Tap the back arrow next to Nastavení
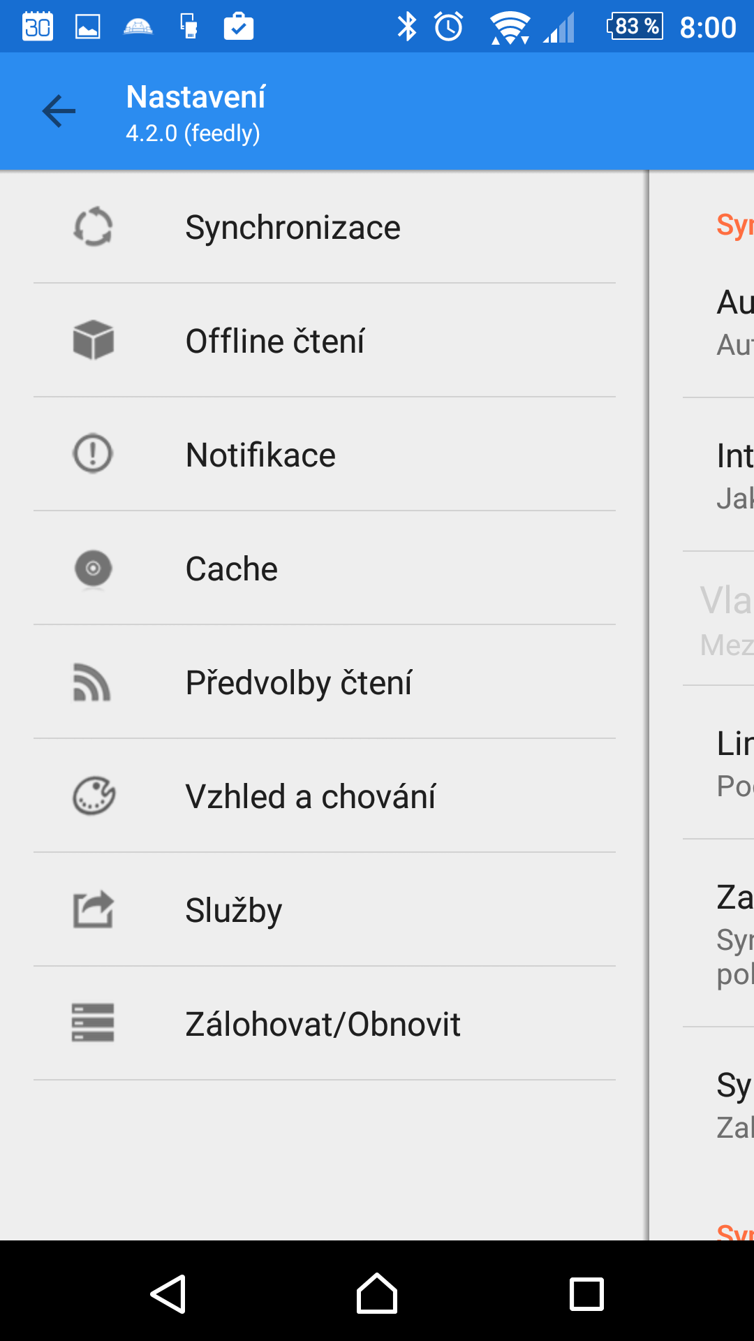754x1341 pixels. coord(59,111)
